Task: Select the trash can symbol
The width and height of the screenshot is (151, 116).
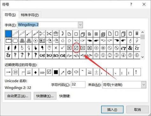Action: pos(137,34)
